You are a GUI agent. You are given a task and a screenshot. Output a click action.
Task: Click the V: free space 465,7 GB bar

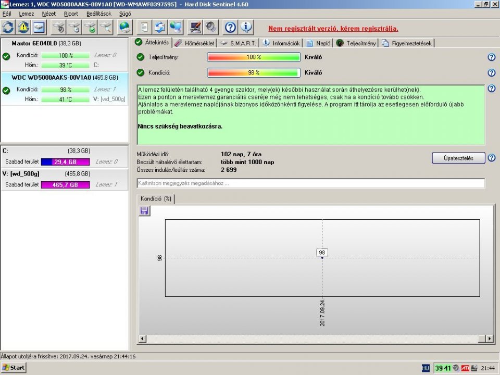click(x=66, y=184)
